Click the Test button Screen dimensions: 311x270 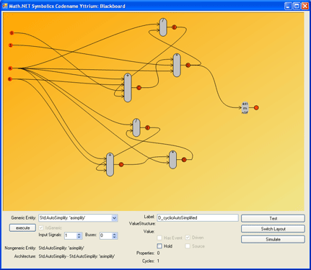[273, 218]
